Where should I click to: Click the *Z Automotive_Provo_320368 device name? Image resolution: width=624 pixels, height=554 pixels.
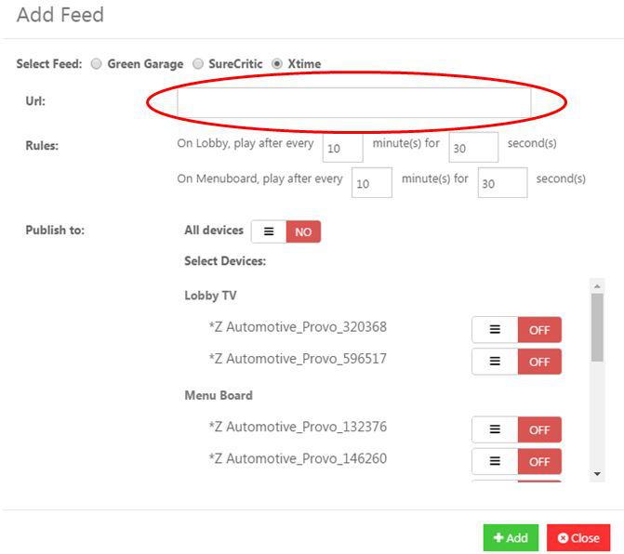pyautogui.click(x=298, y=327)
